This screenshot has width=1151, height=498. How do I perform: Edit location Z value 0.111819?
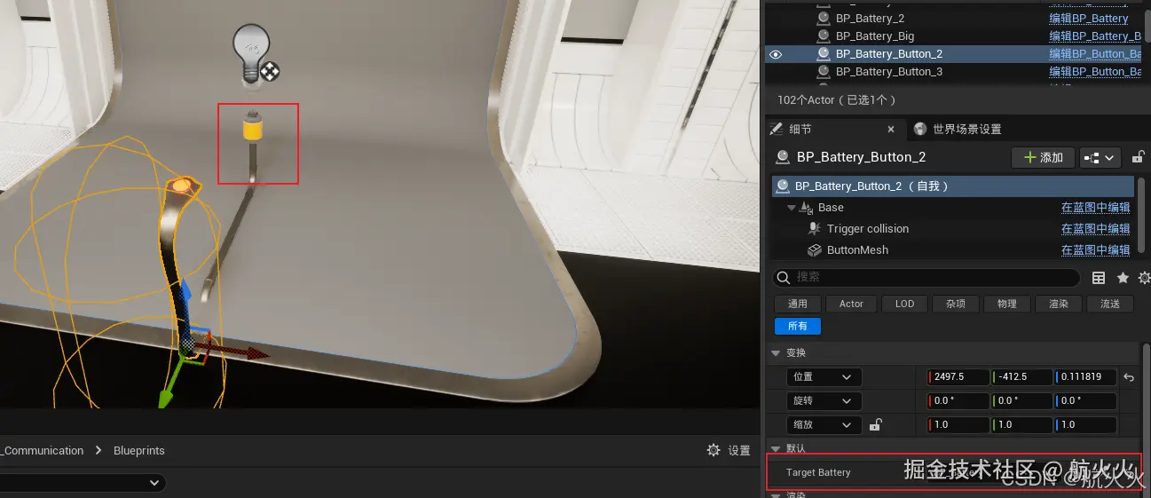click(x=1086, y=377)
